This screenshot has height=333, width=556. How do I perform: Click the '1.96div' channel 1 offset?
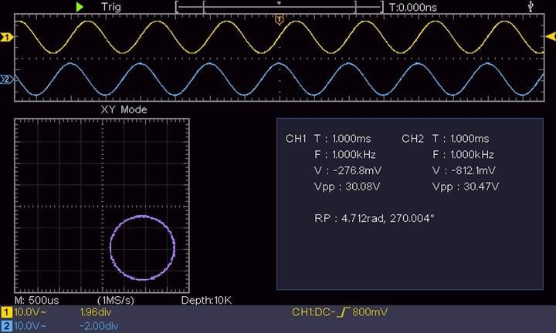pos(96,312)
